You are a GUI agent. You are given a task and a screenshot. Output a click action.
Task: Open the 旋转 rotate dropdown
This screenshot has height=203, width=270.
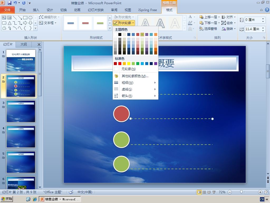point(229,29)
